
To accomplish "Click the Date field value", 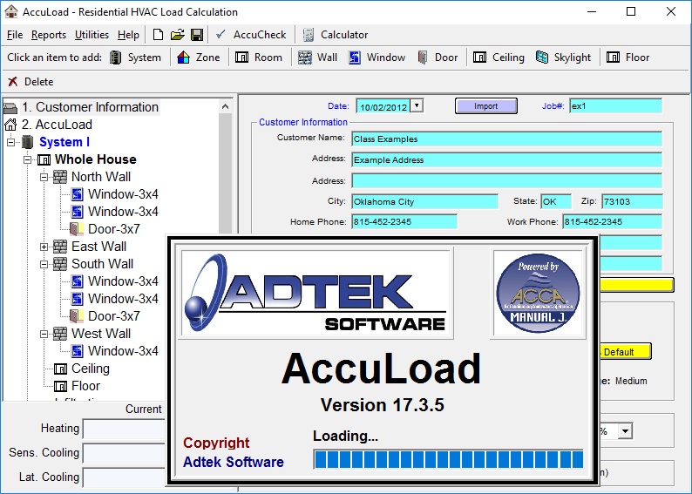I will click(383, 107).
